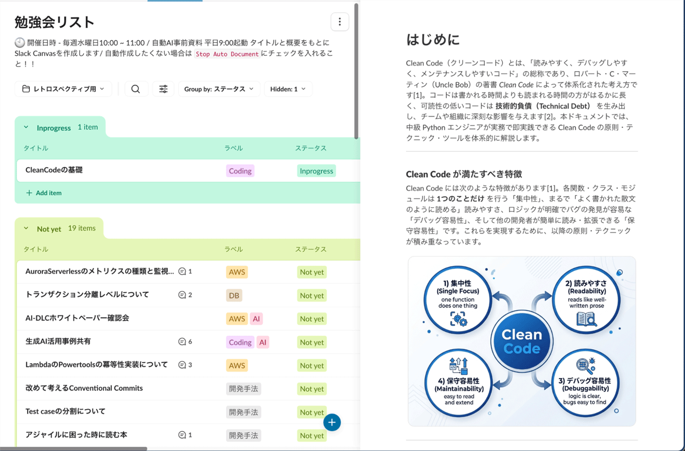Open AI-DLCホワイトペーパー確認会 item
Screen dimensions: 685x451
77,318
